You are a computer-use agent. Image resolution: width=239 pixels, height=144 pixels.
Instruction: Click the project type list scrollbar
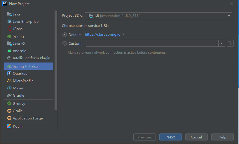(56, 60)
